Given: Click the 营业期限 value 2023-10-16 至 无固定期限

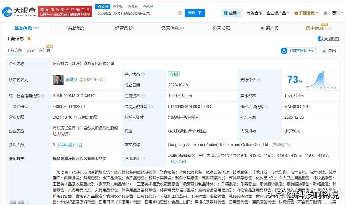Looking at the screenshot, I should point(75,117).
